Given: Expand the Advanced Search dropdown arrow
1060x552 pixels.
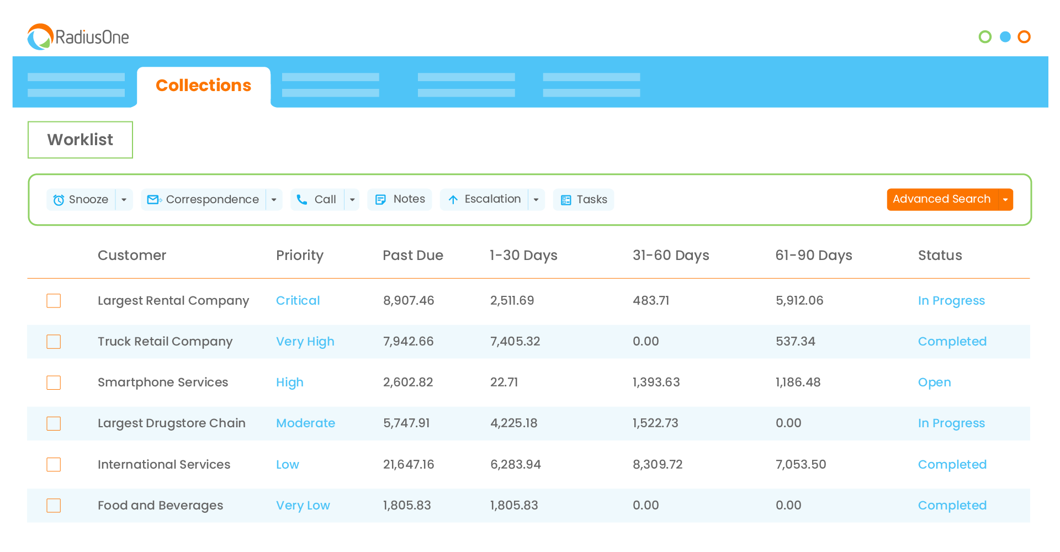Looking at the screenshot, I should click(1005, 200).
